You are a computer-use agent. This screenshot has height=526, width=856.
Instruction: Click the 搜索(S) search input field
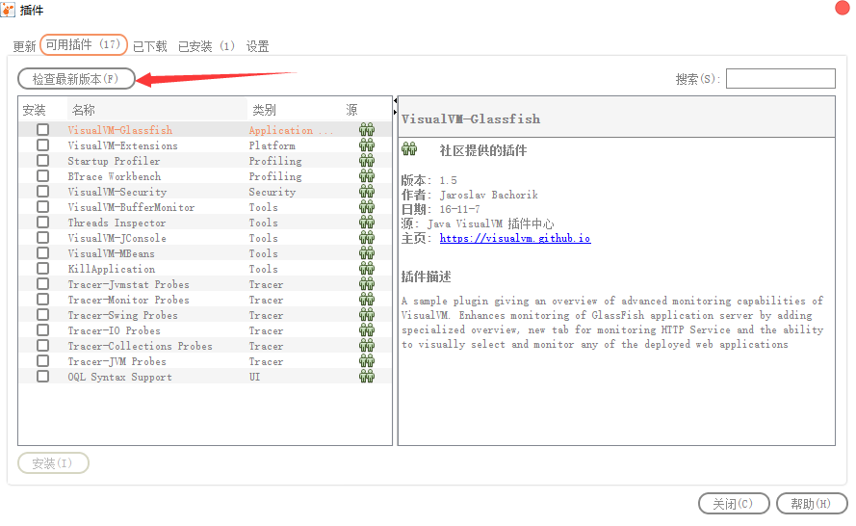coord(781,79)
